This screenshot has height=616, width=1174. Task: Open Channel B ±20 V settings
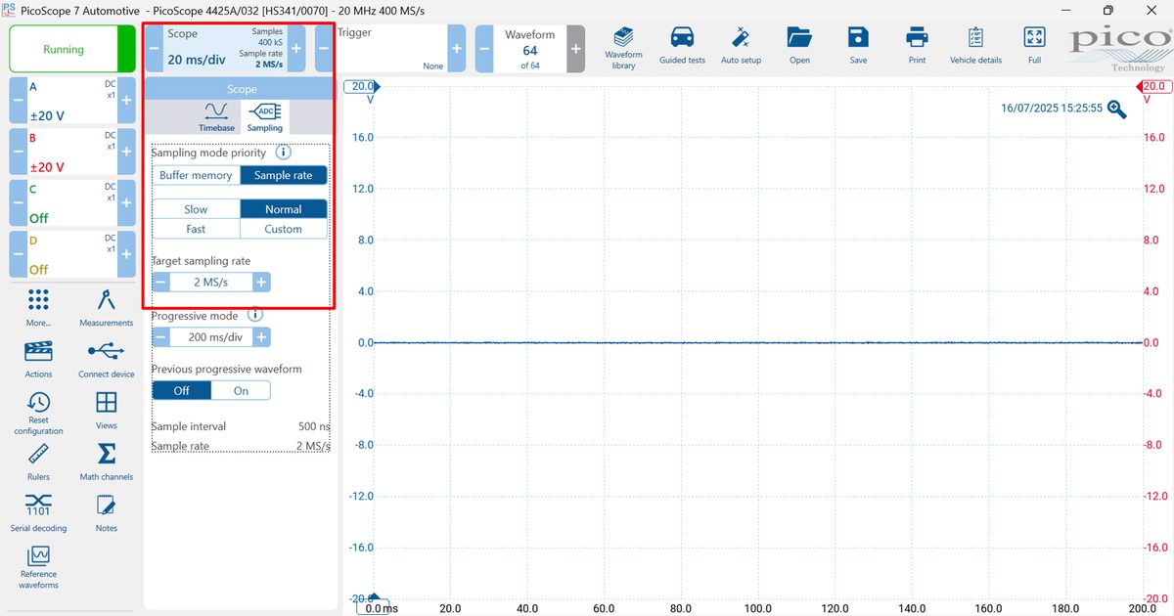coord(71,152)
